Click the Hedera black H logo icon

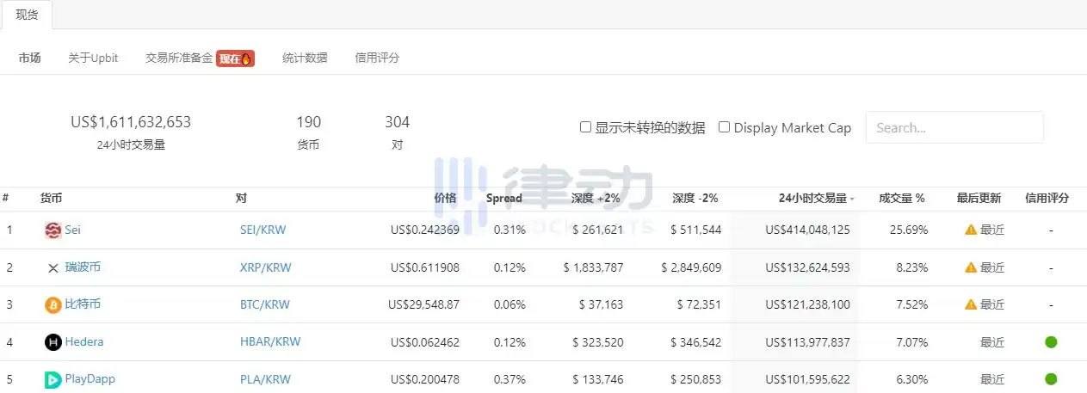(53, 342)
